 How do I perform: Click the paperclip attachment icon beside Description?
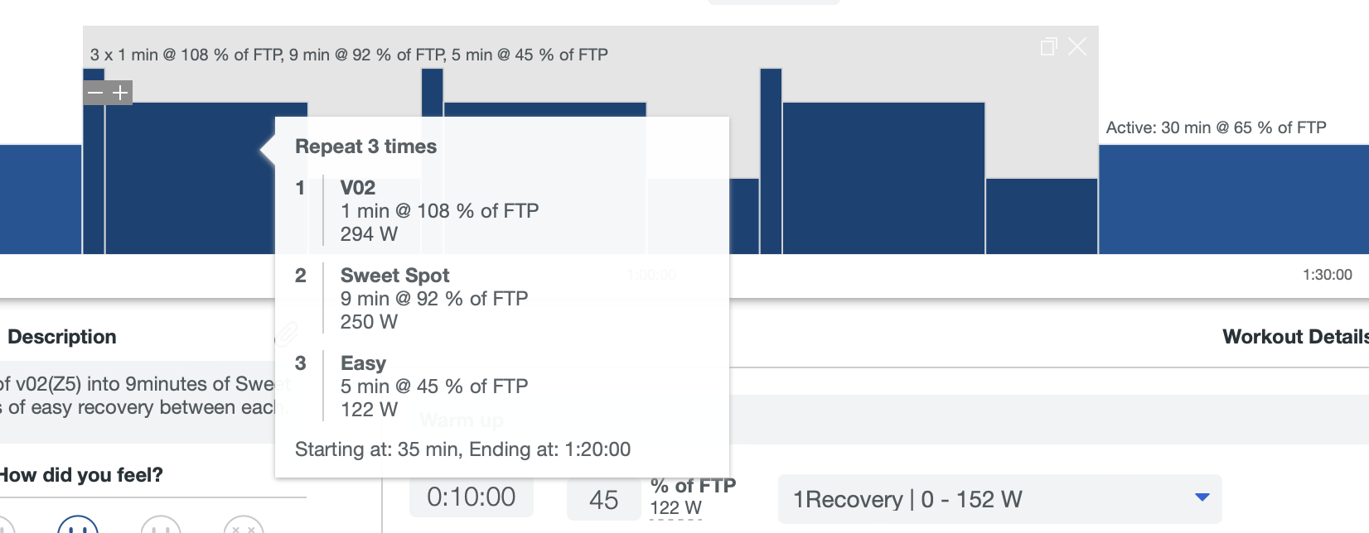287,334
